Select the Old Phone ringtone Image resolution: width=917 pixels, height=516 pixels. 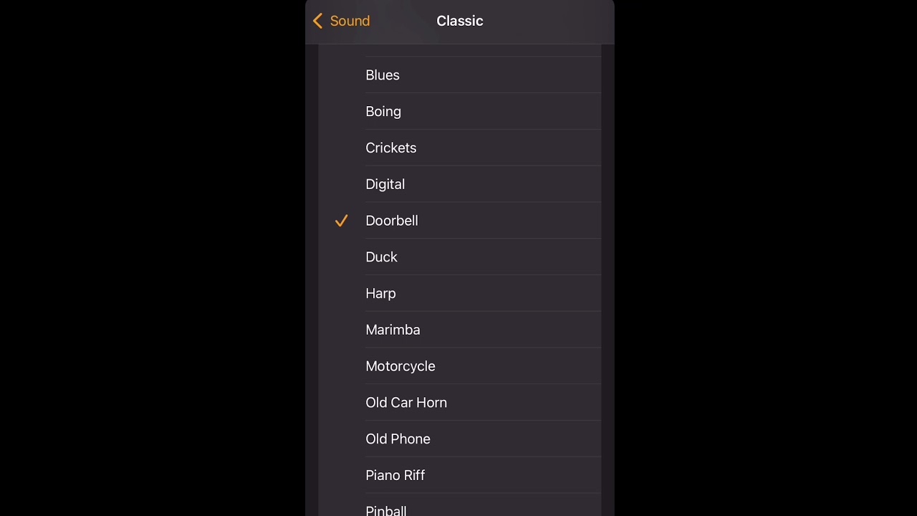pyautogui.click(x=398, y=439)
